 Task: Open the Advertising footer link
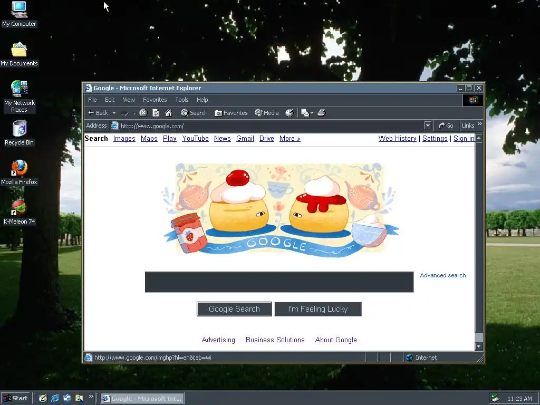(x=218, y=340)
